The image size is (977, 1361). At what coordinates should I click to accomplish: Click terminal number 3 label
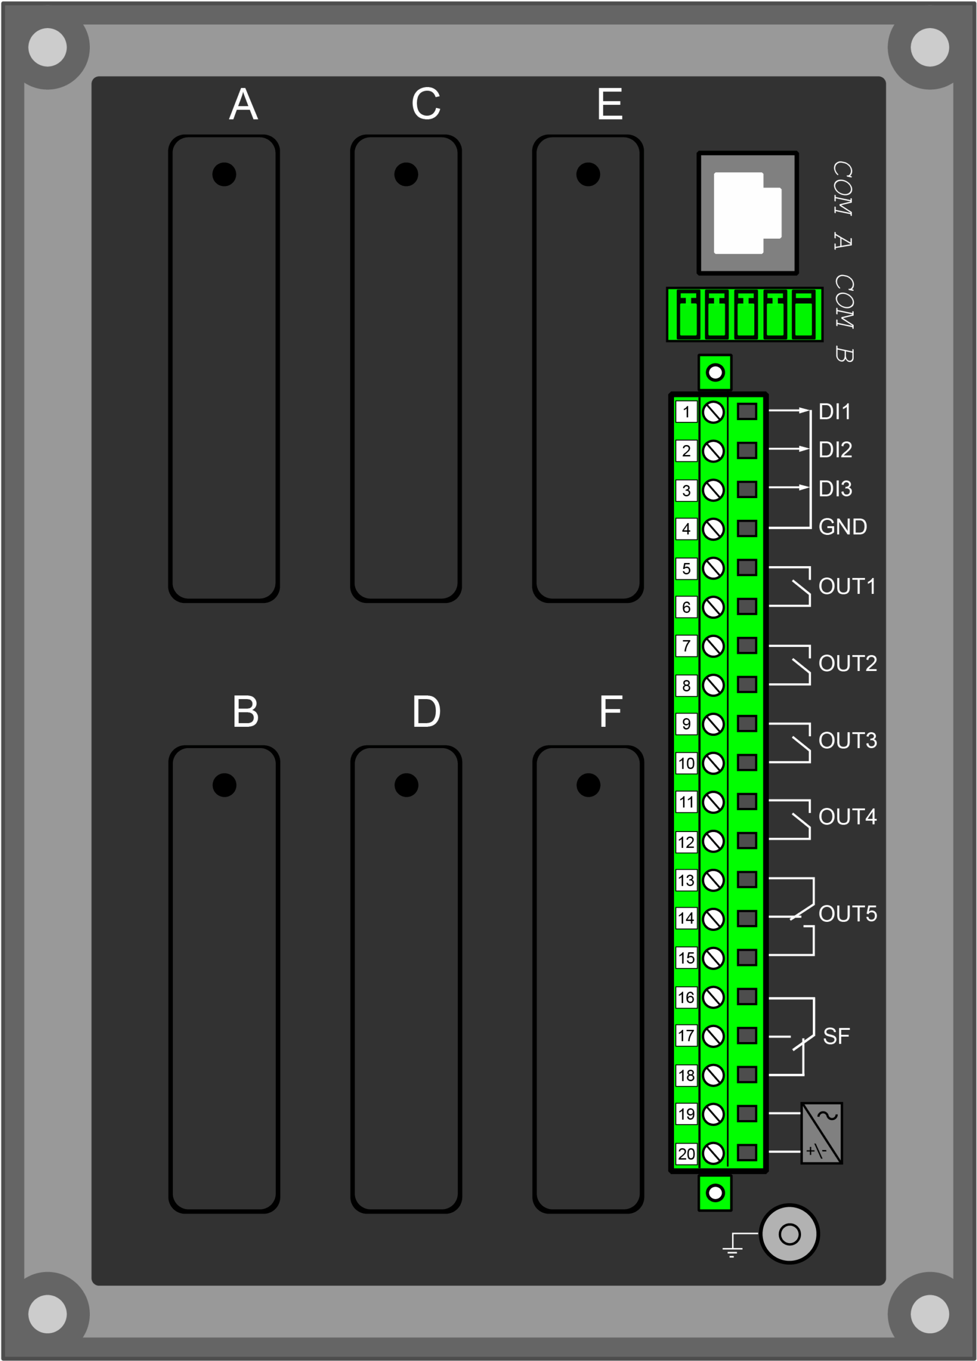[x=686, y=490]
